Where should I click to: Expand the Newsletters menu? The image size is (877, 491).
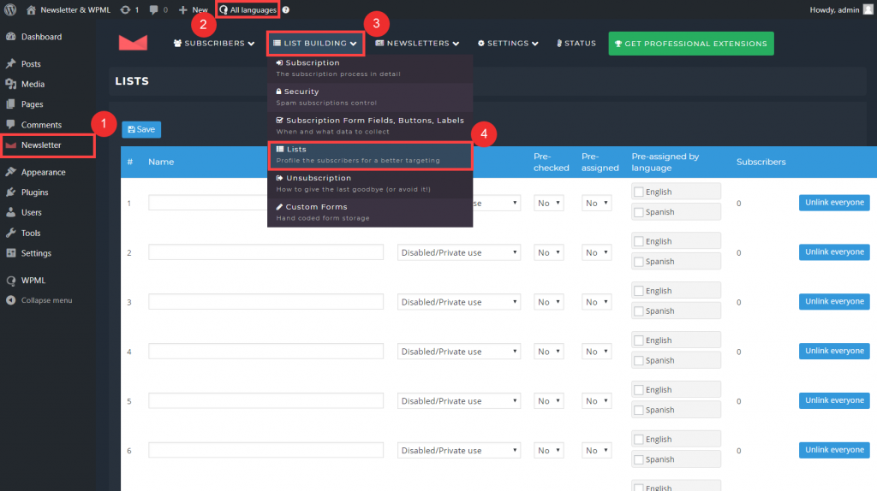tap(417, 43)
